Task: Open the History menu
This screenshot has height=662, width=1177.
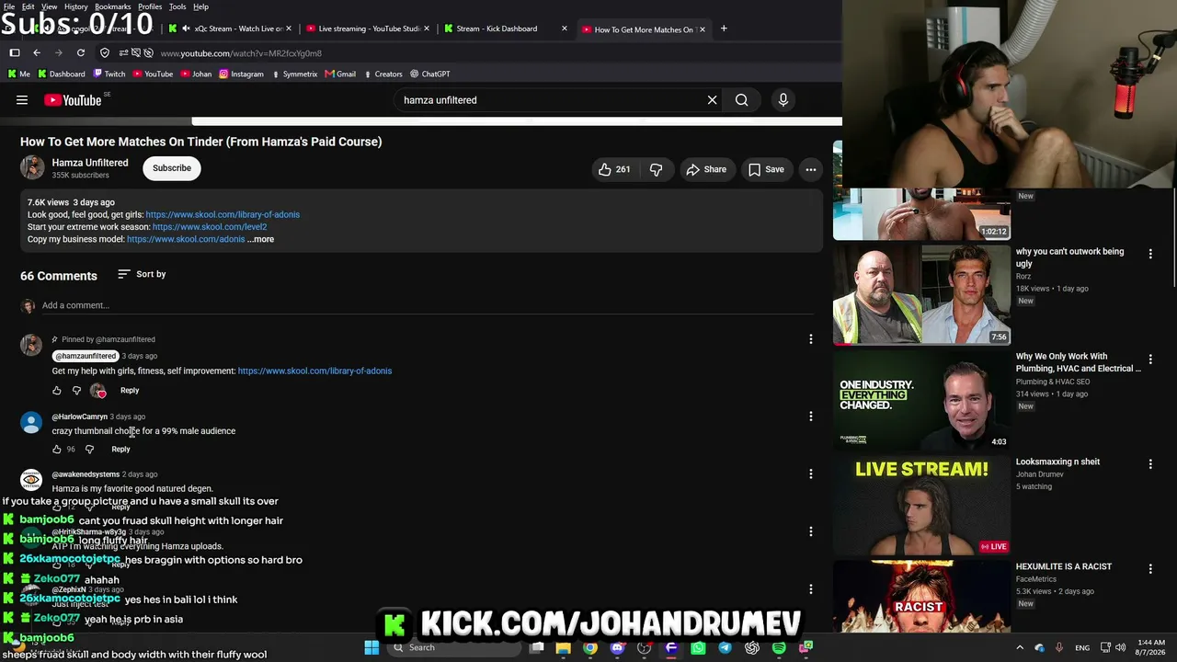Action: point(76,6)
